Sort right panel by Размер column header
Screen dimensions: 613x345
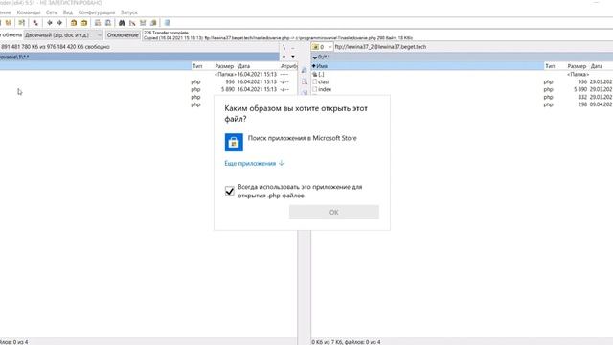[x=577, y=66]
